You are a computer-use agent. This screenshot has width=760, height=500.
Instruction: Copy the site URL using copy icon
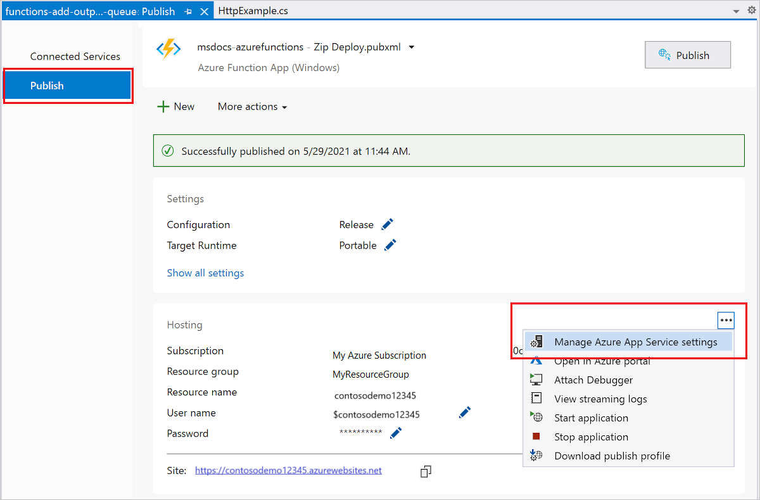[425, 471]
